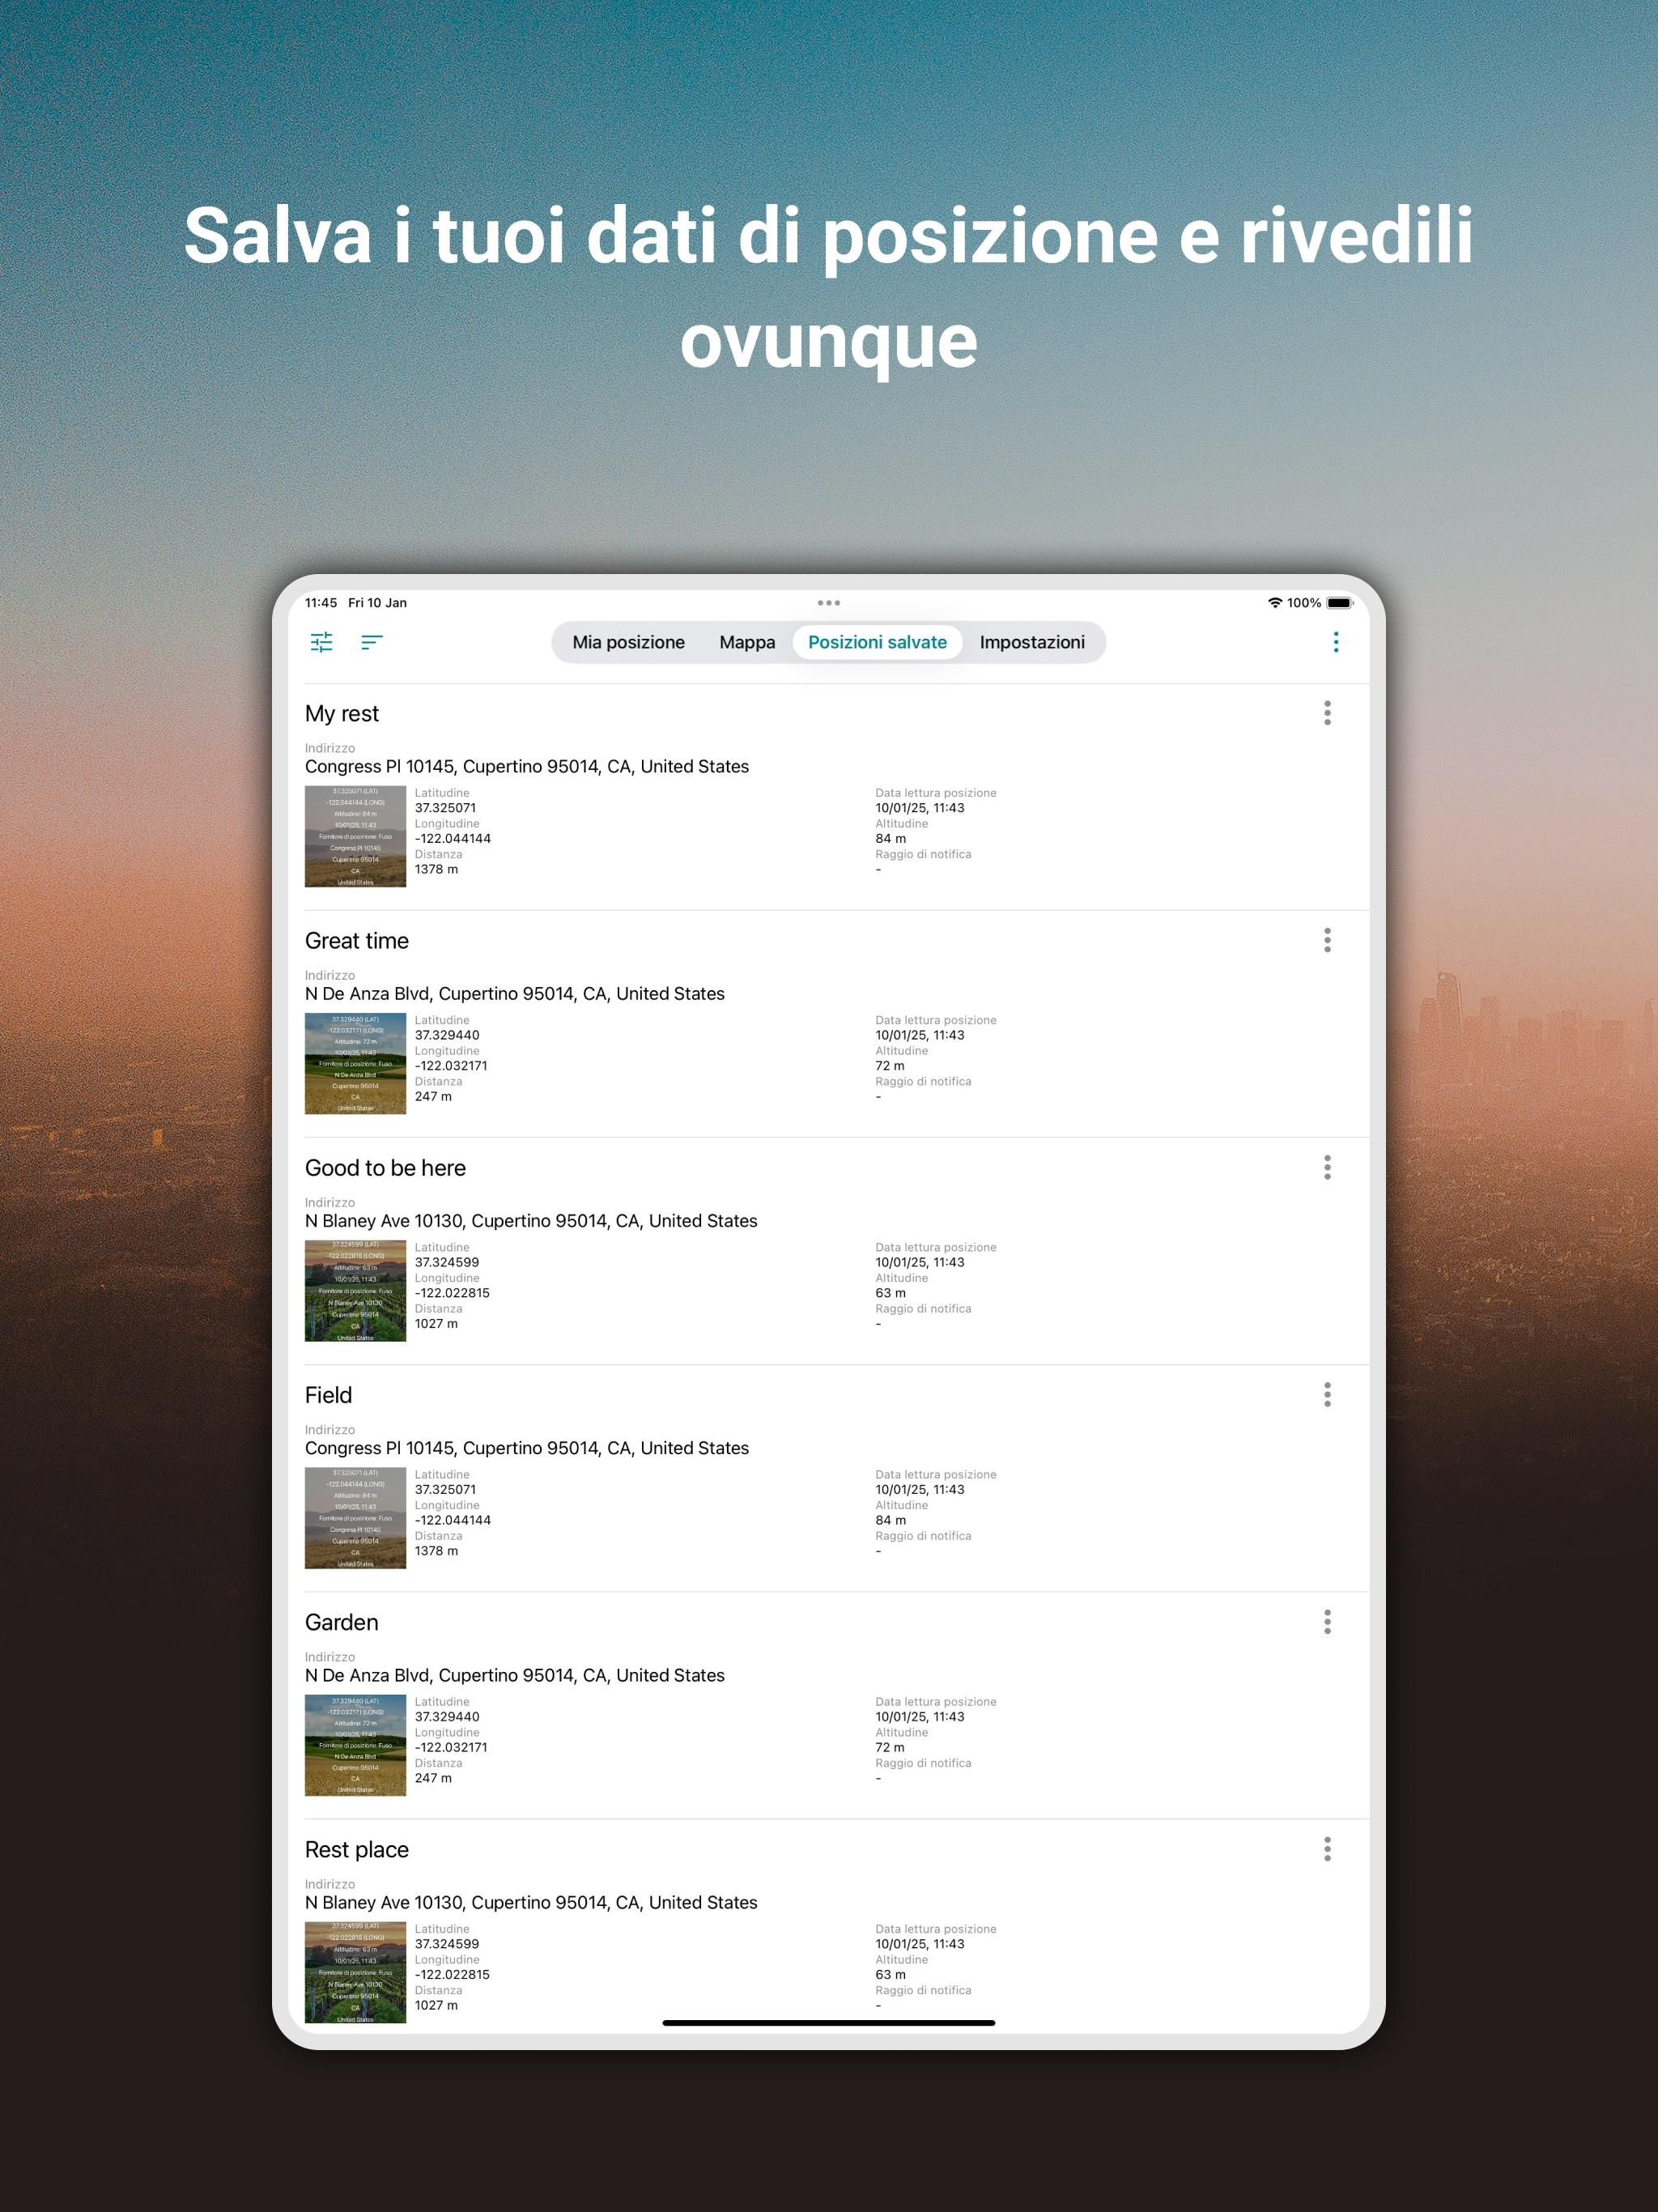1658x2212 pixels.
Task: Open options menu for Field
Action: coord(1328,1394)
